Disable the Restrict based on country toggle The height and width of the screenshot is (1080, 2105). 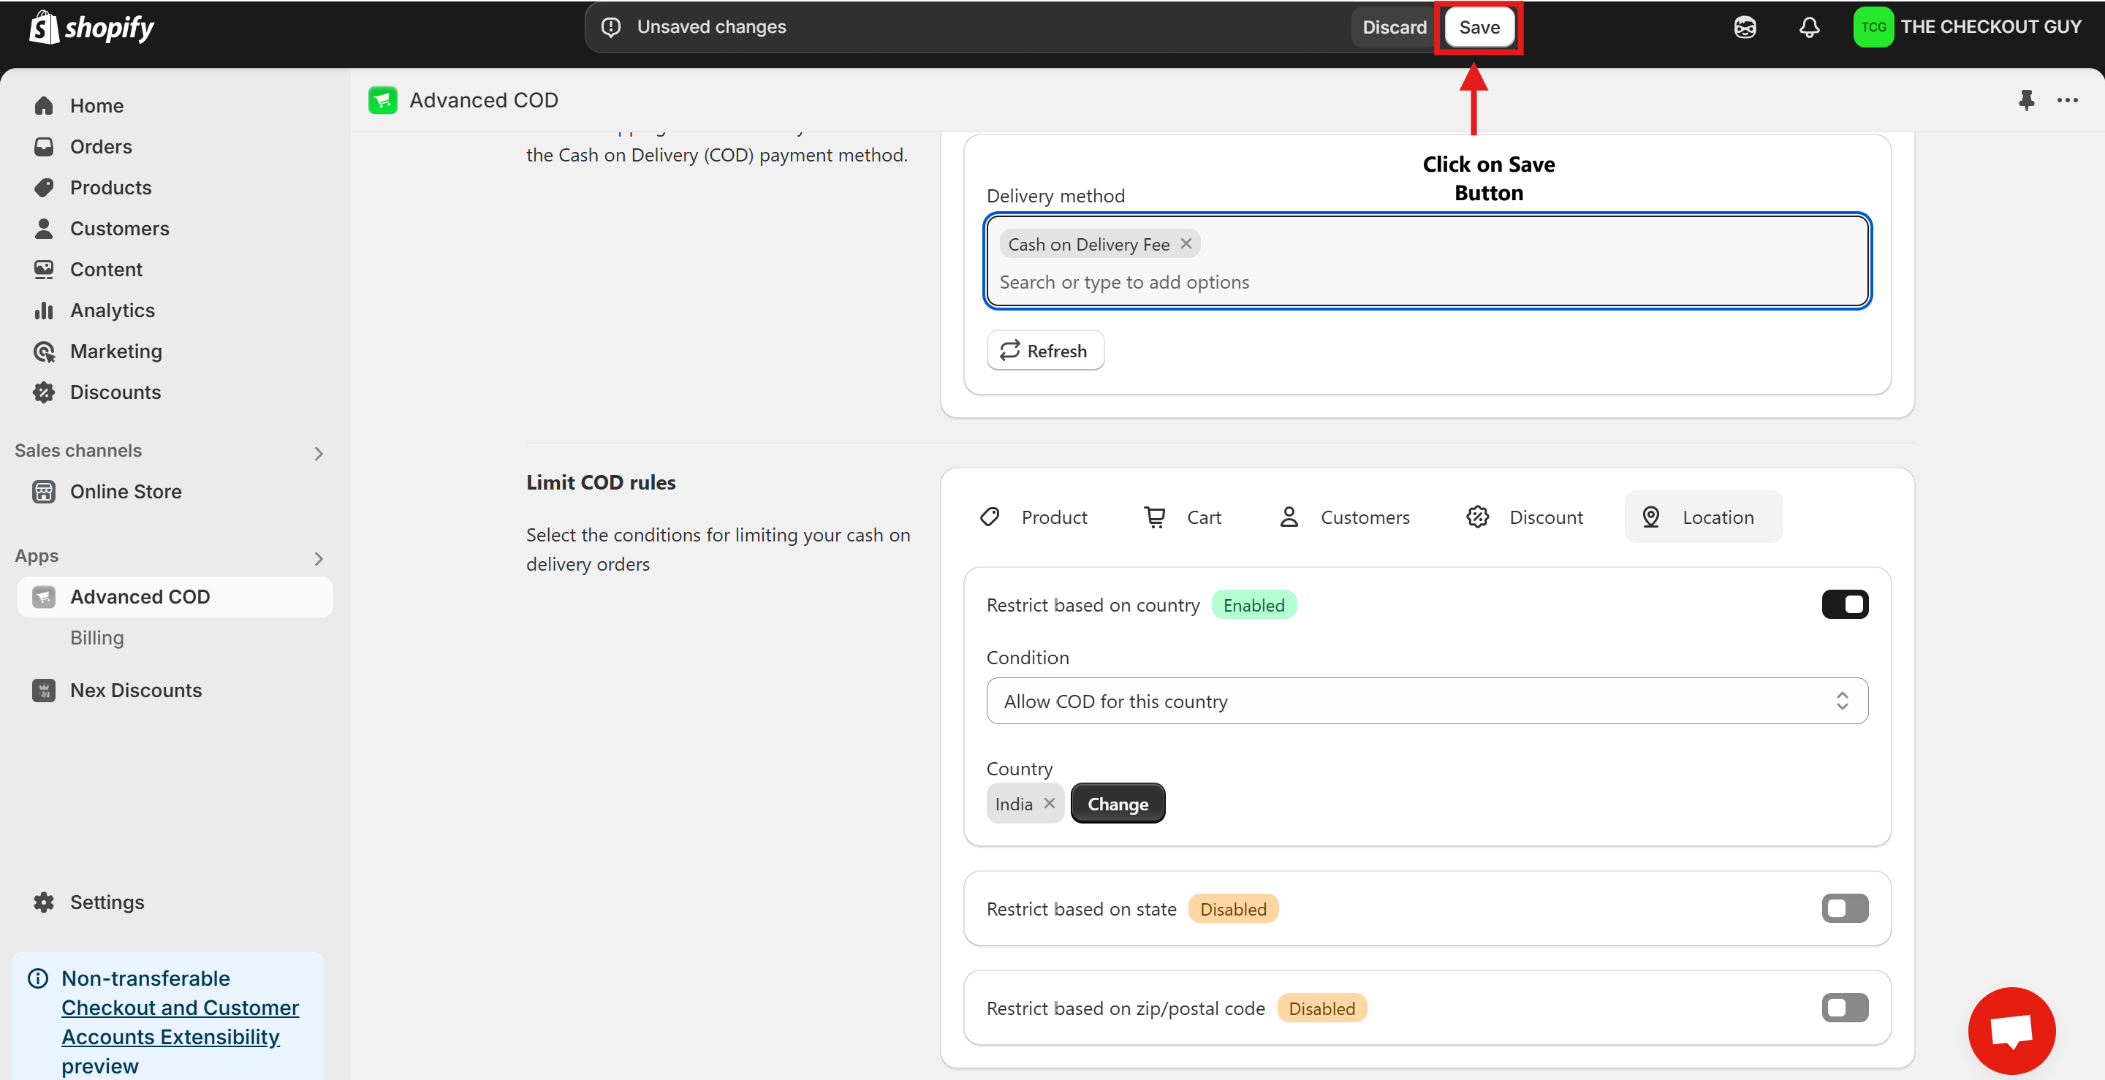[1844, 604]
